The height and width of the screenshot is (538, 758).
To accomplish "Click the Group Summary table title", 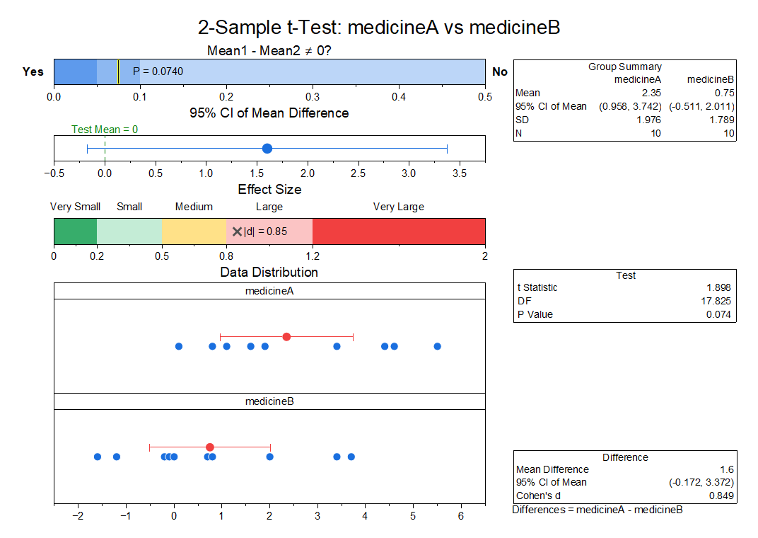I will click(x=625, y=67).
